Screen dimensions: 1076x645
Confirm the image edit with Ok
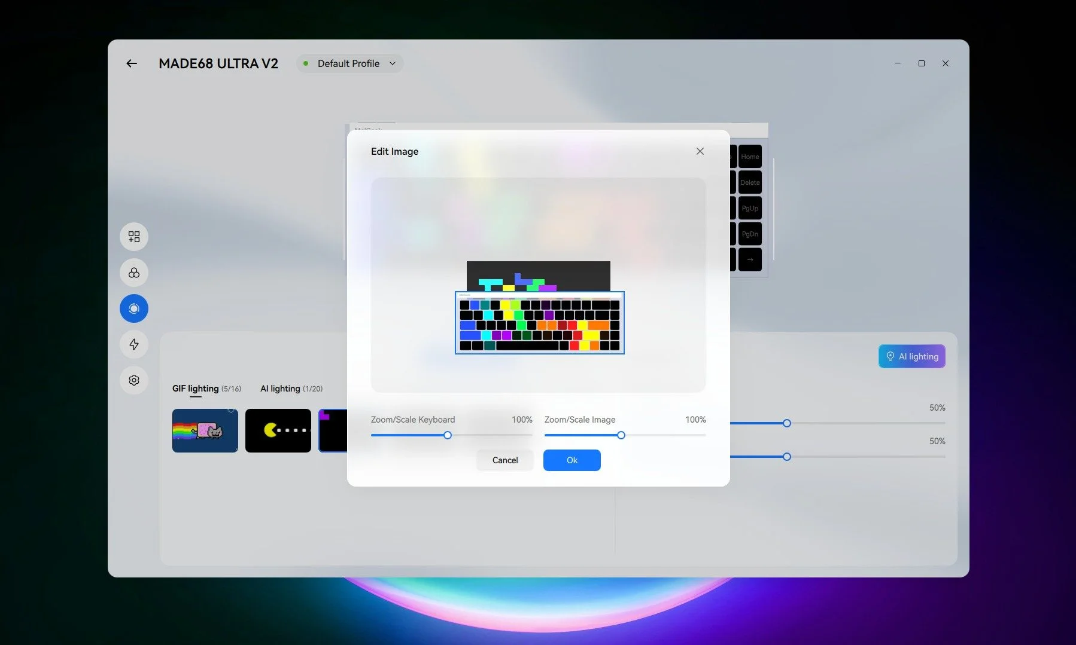[572, 460]
